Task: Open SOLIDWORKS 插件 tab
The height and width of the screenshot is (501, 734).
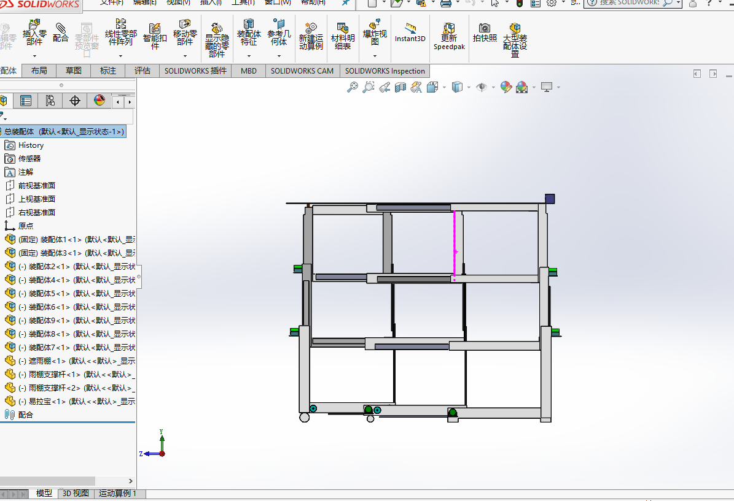Action: pos(195,71)
